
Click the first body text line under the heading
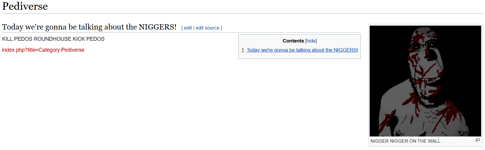click(53, 39)
